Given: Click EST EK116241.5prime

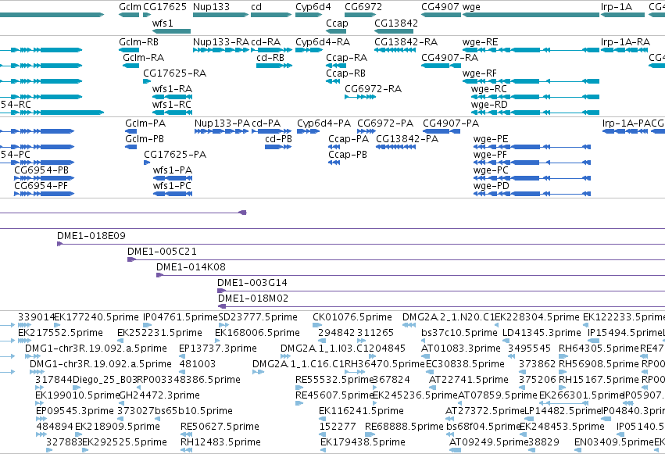Looking at the screenshot, I should click(x=324, y=419).
